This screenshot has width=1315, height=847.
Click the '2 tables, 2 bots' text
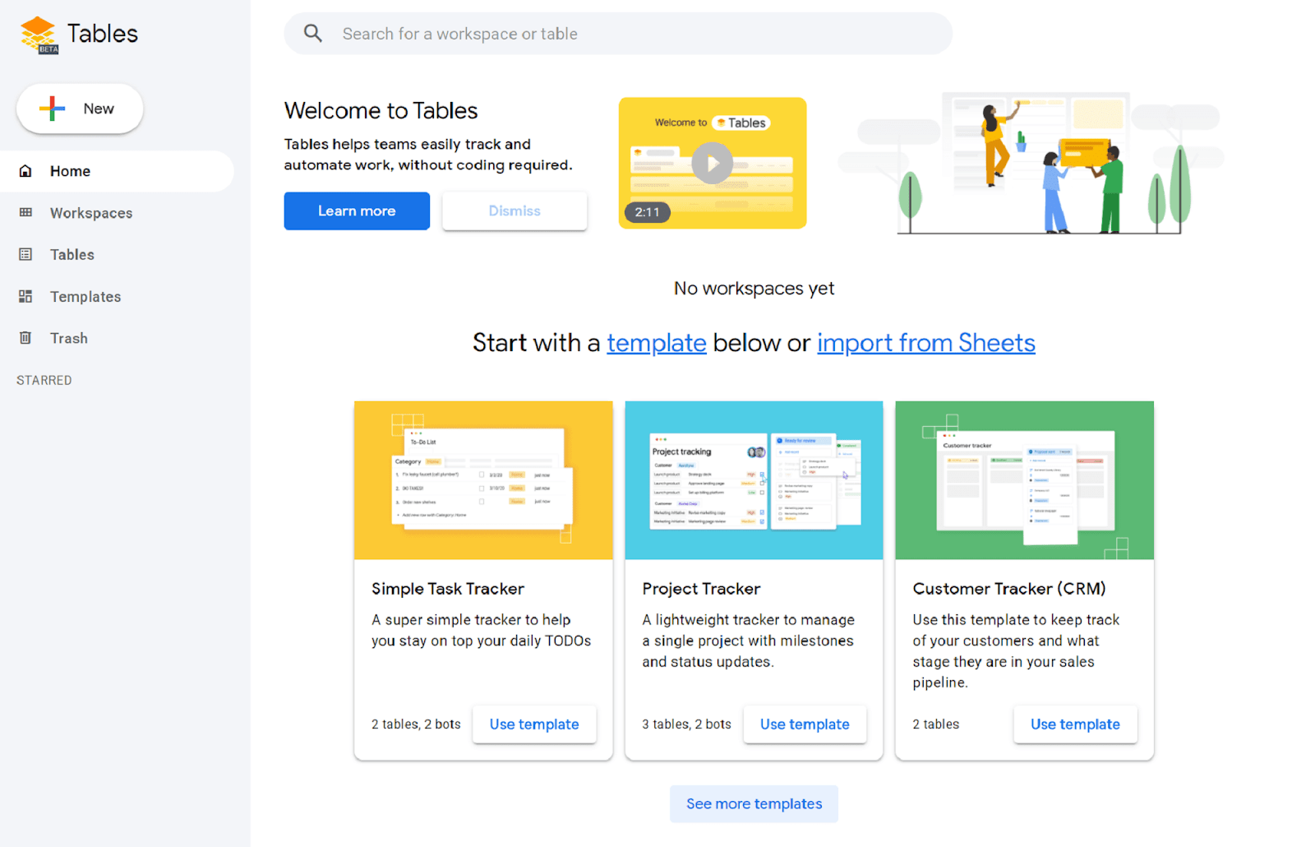(x=416, y=724)
